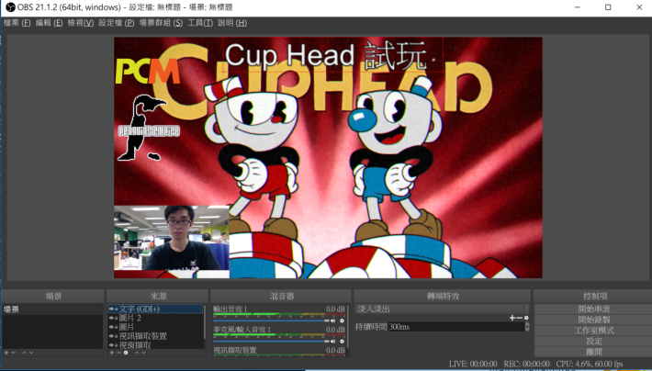Select the 視訊擷取裝置 source row
652x371 pixels.
pos(156,336)
